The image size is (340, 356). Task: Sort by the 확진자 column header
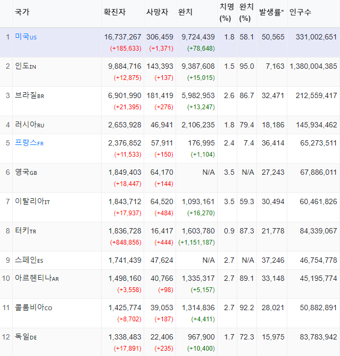click(x=114, y=12)
